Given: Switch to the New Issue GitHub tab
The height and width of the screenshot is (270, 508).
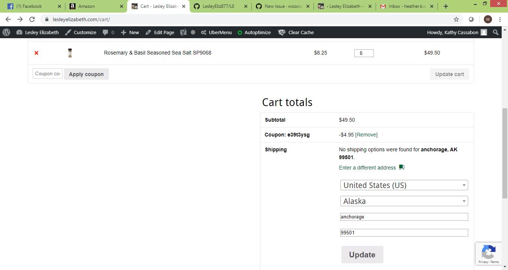Looking at the screenshot, I should click(283, 6).
